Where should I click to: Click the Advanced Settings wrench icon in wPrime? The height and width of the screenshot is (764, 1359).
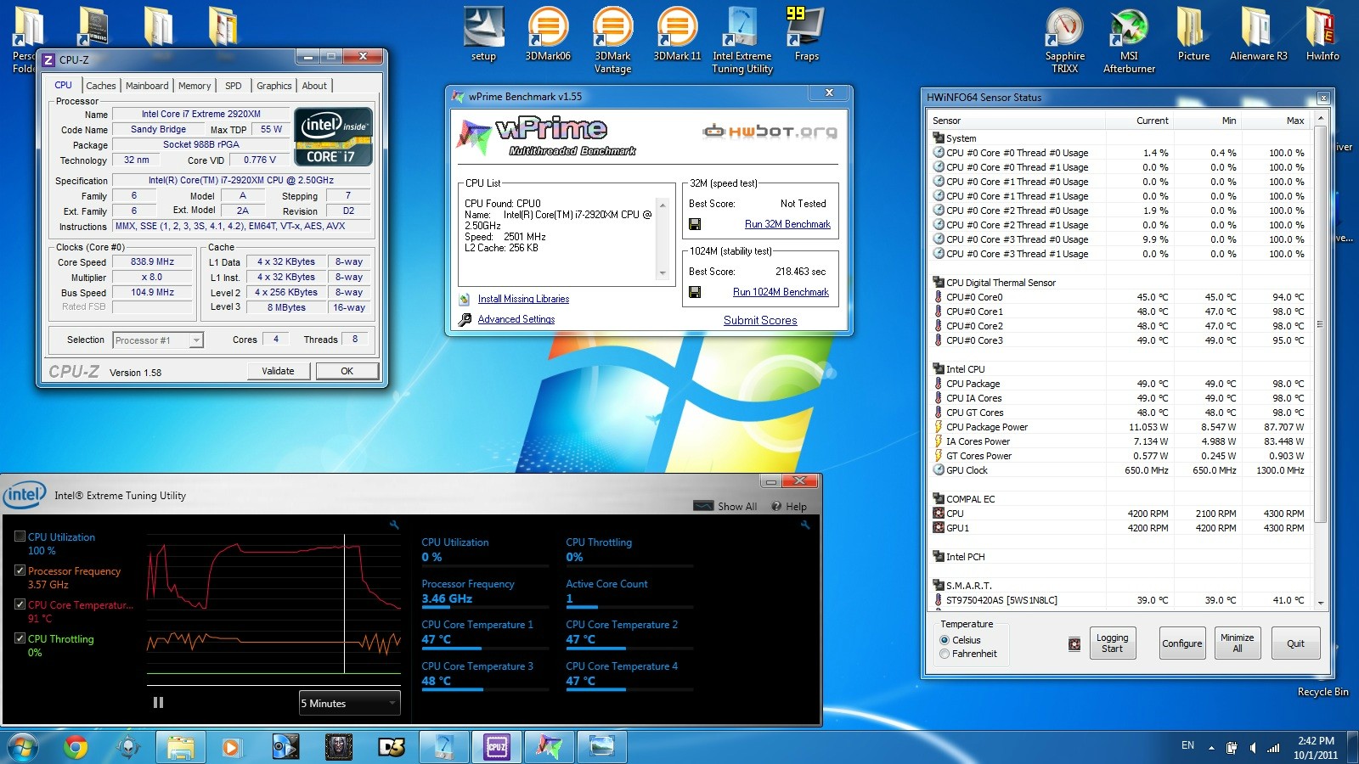tap(465, 320)
